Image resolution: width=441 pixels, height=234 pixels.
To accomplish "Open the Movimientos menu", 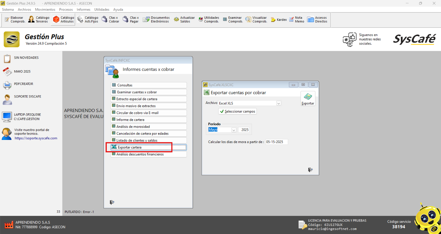I will click(x=45, y=9).
